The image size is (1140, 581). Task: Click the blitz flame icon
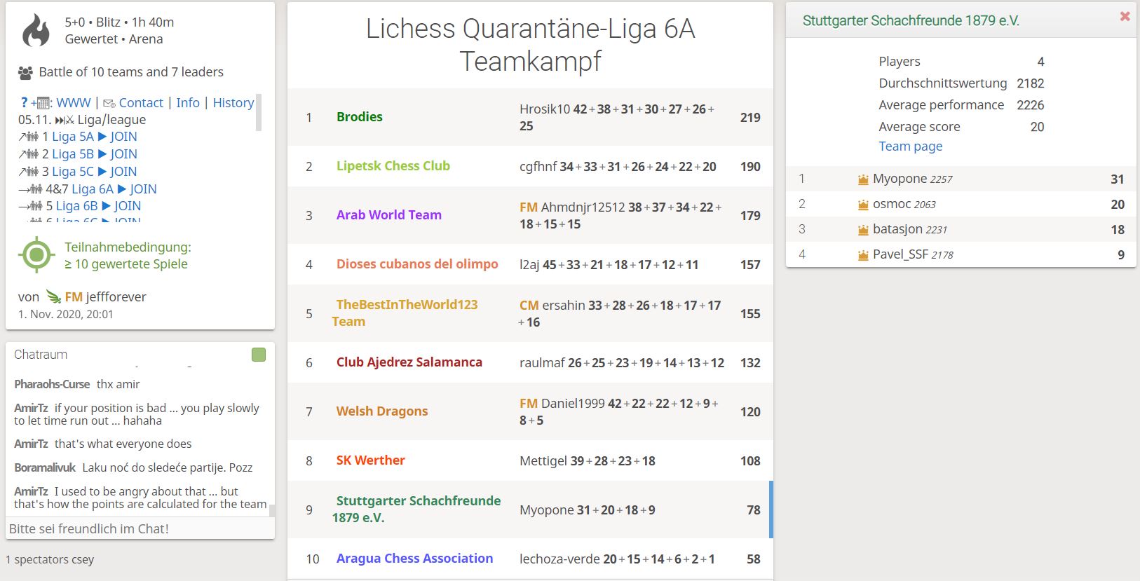pyautogui.click(x=36, y=30)
